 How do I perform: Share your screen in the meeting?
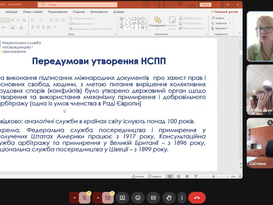(x=122, y=198)
